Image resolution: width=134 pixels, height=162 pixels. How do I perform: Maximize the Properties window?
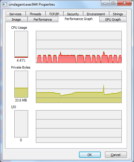coord(113,3)
